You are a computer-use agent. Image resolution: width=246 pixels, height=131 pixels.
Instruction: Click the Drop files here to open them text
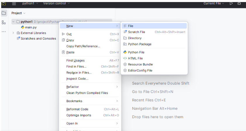click(158, 117)
